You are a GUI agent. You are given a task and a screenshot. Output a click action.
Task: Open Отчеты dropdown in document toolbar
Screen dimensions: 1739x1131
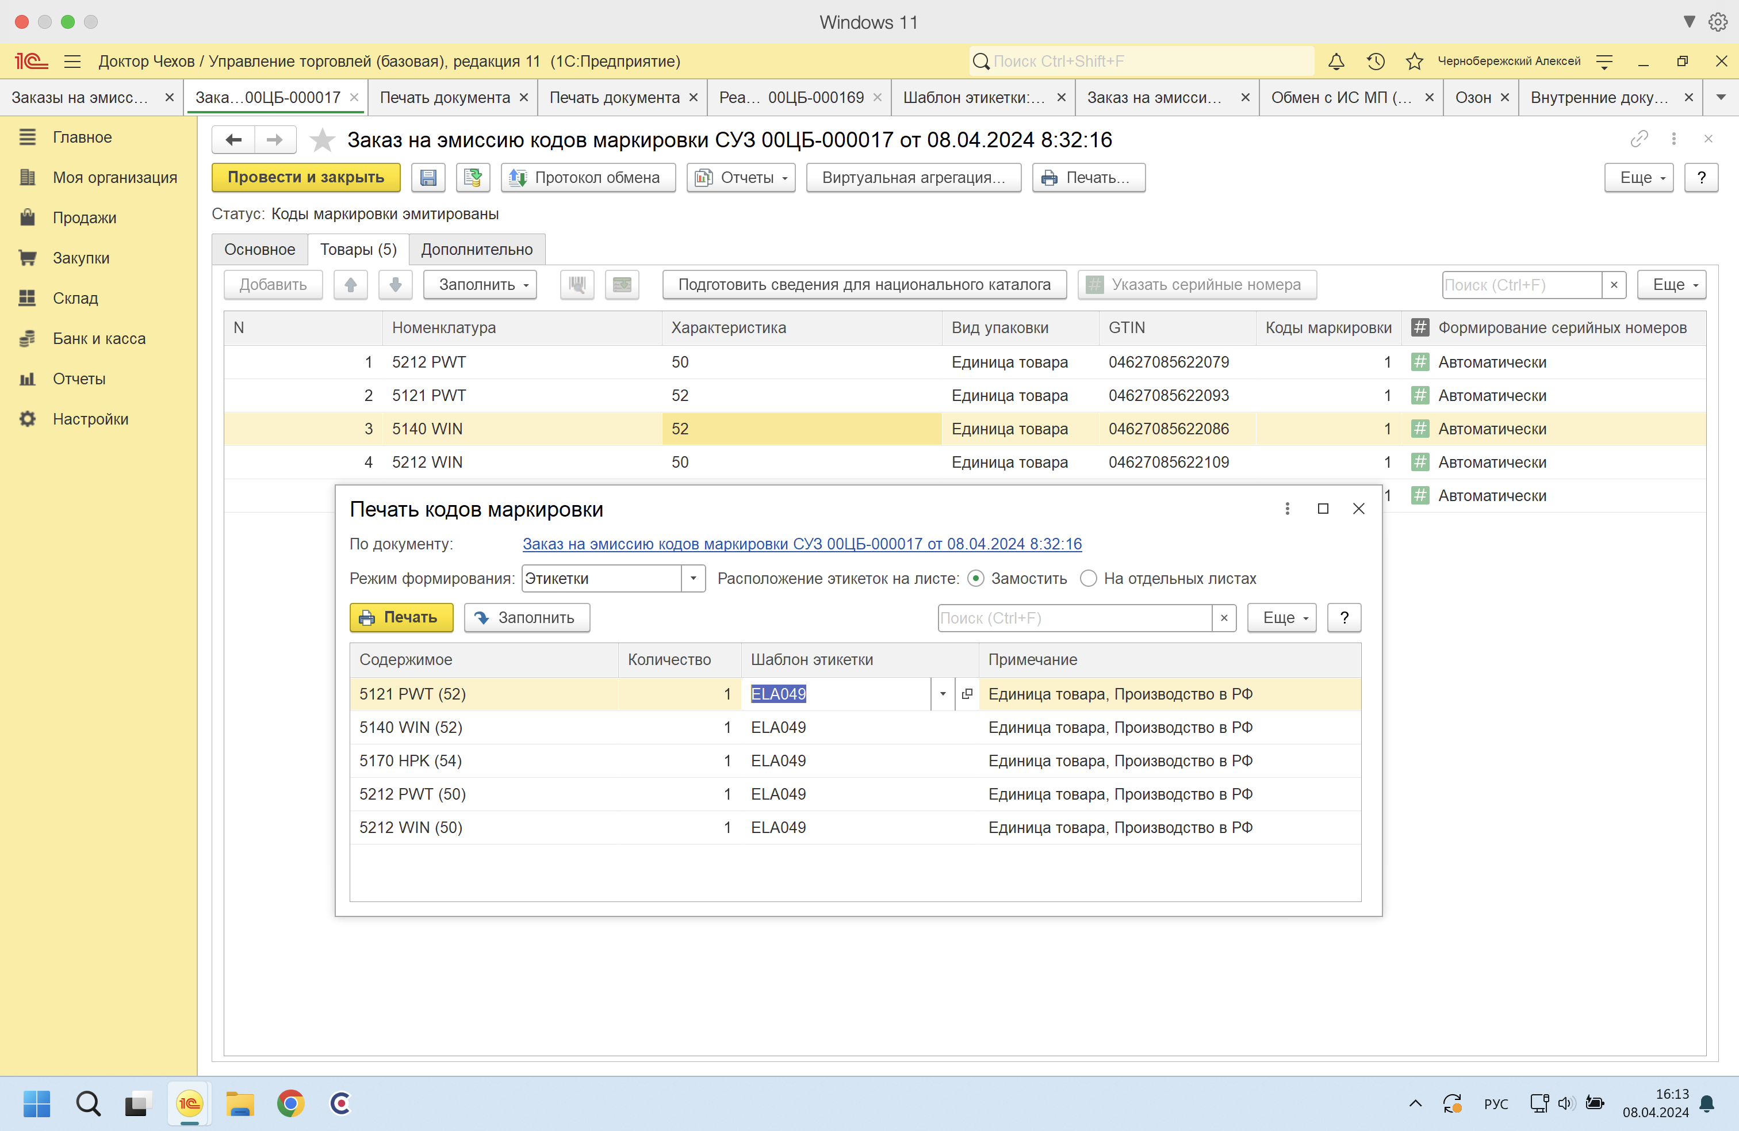(x=741, y=178)
